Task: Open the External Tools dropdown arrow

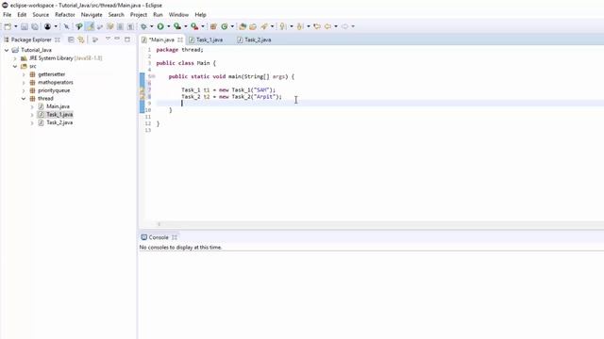Action: click(x=203, y=26)
